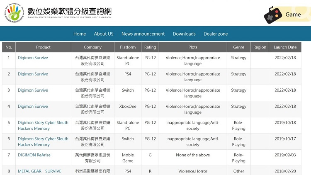
Task: Click the Other genre cell in row 8
Action: tap(238, 171)
